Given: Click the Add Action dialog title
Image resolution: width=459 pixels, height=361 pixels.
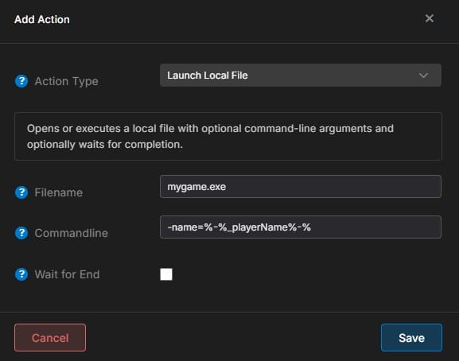Looking at the screenshot, I should click(42, 19).
